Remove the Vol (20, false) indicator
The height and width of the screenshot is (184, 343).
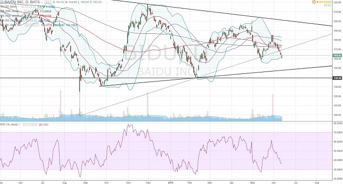34,7
